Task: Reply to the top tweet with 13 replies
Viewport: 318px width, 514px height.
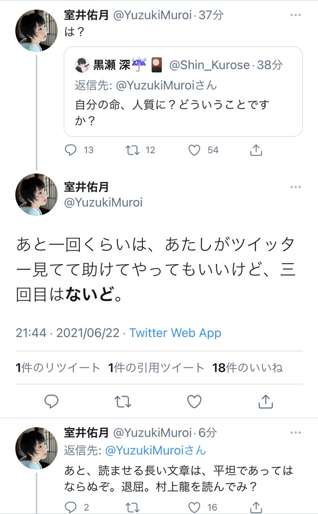Action: coord(71,150)
